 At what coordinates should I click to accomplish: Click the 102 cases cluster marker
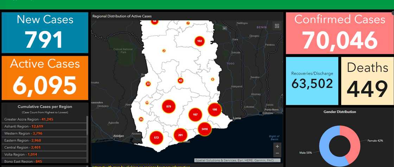click(x=199, y=41)
